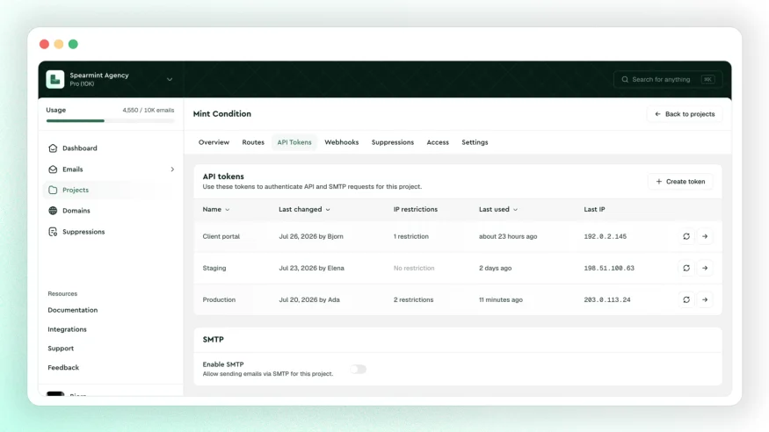Click the Search for anything field
This screenshot has height=432, width=769.
coord(667,79)
